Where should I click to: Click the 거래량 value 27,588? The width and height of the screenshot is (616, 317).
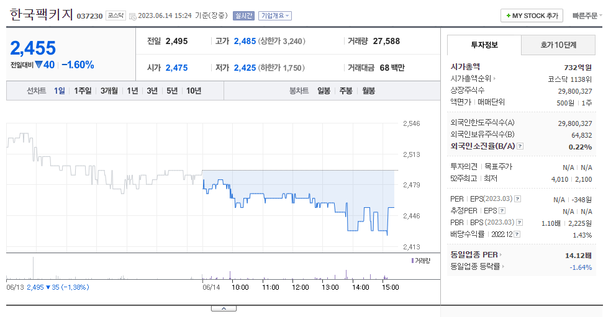pos(386,41)
